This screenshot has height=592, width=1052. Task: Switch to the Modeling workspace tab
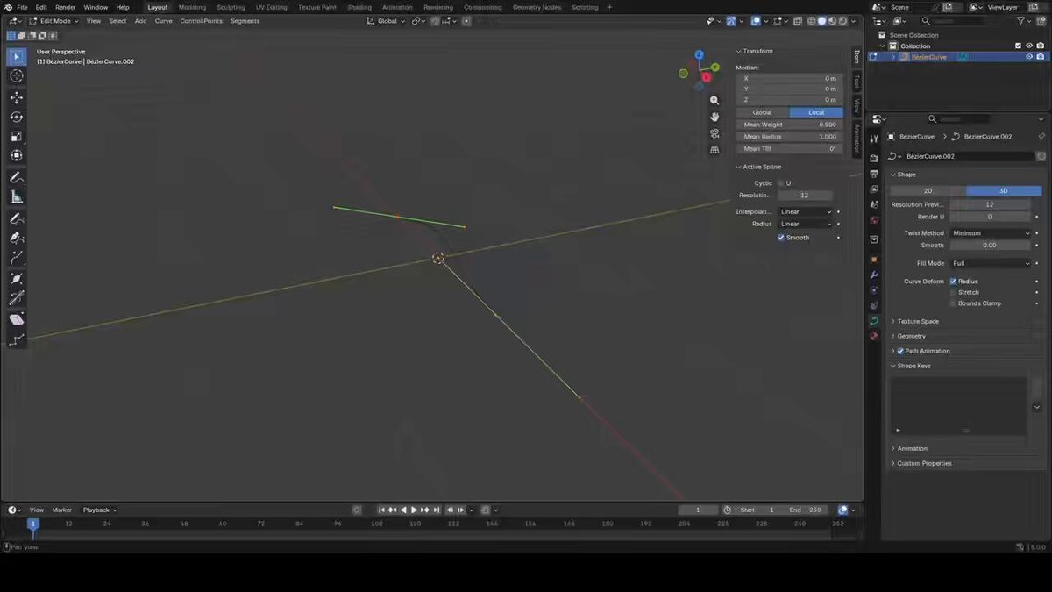tap(192, 7)
